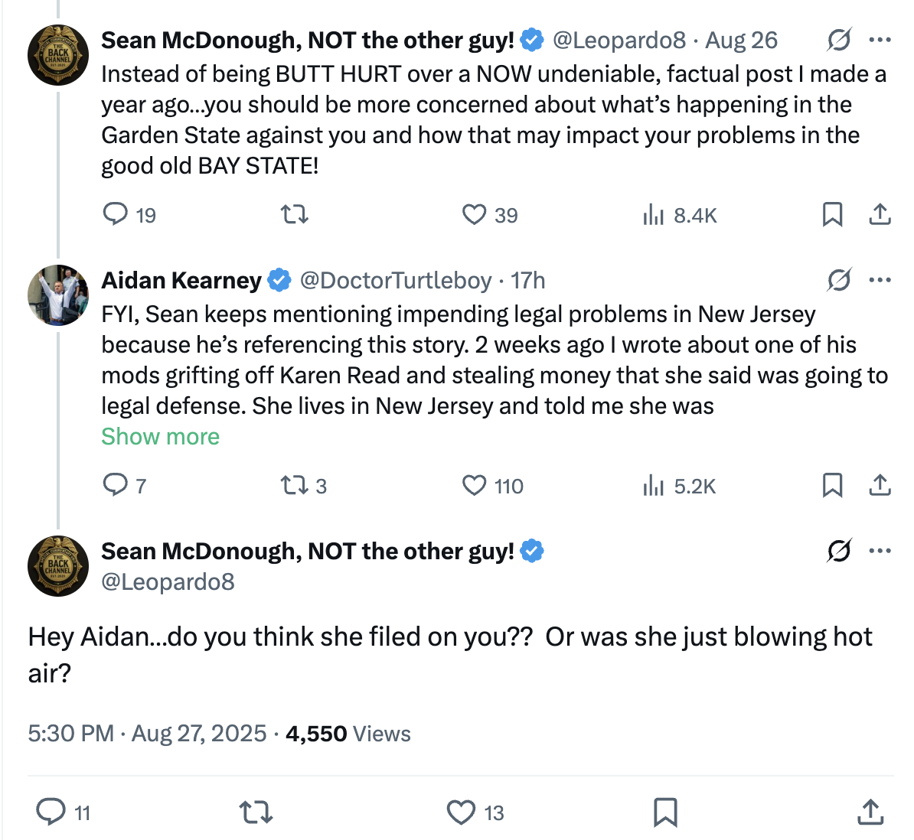Screen dimensions: 914x840
Task: Open more options on the main post
Action: 880,550
